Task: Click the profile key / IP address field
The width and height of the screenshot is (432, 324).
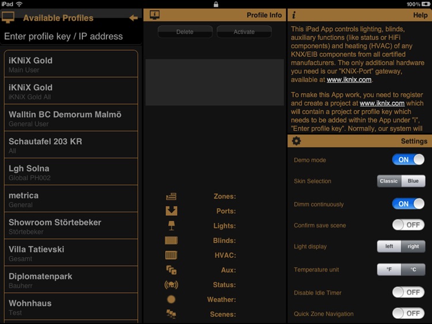Action: [x=71, y=36]
